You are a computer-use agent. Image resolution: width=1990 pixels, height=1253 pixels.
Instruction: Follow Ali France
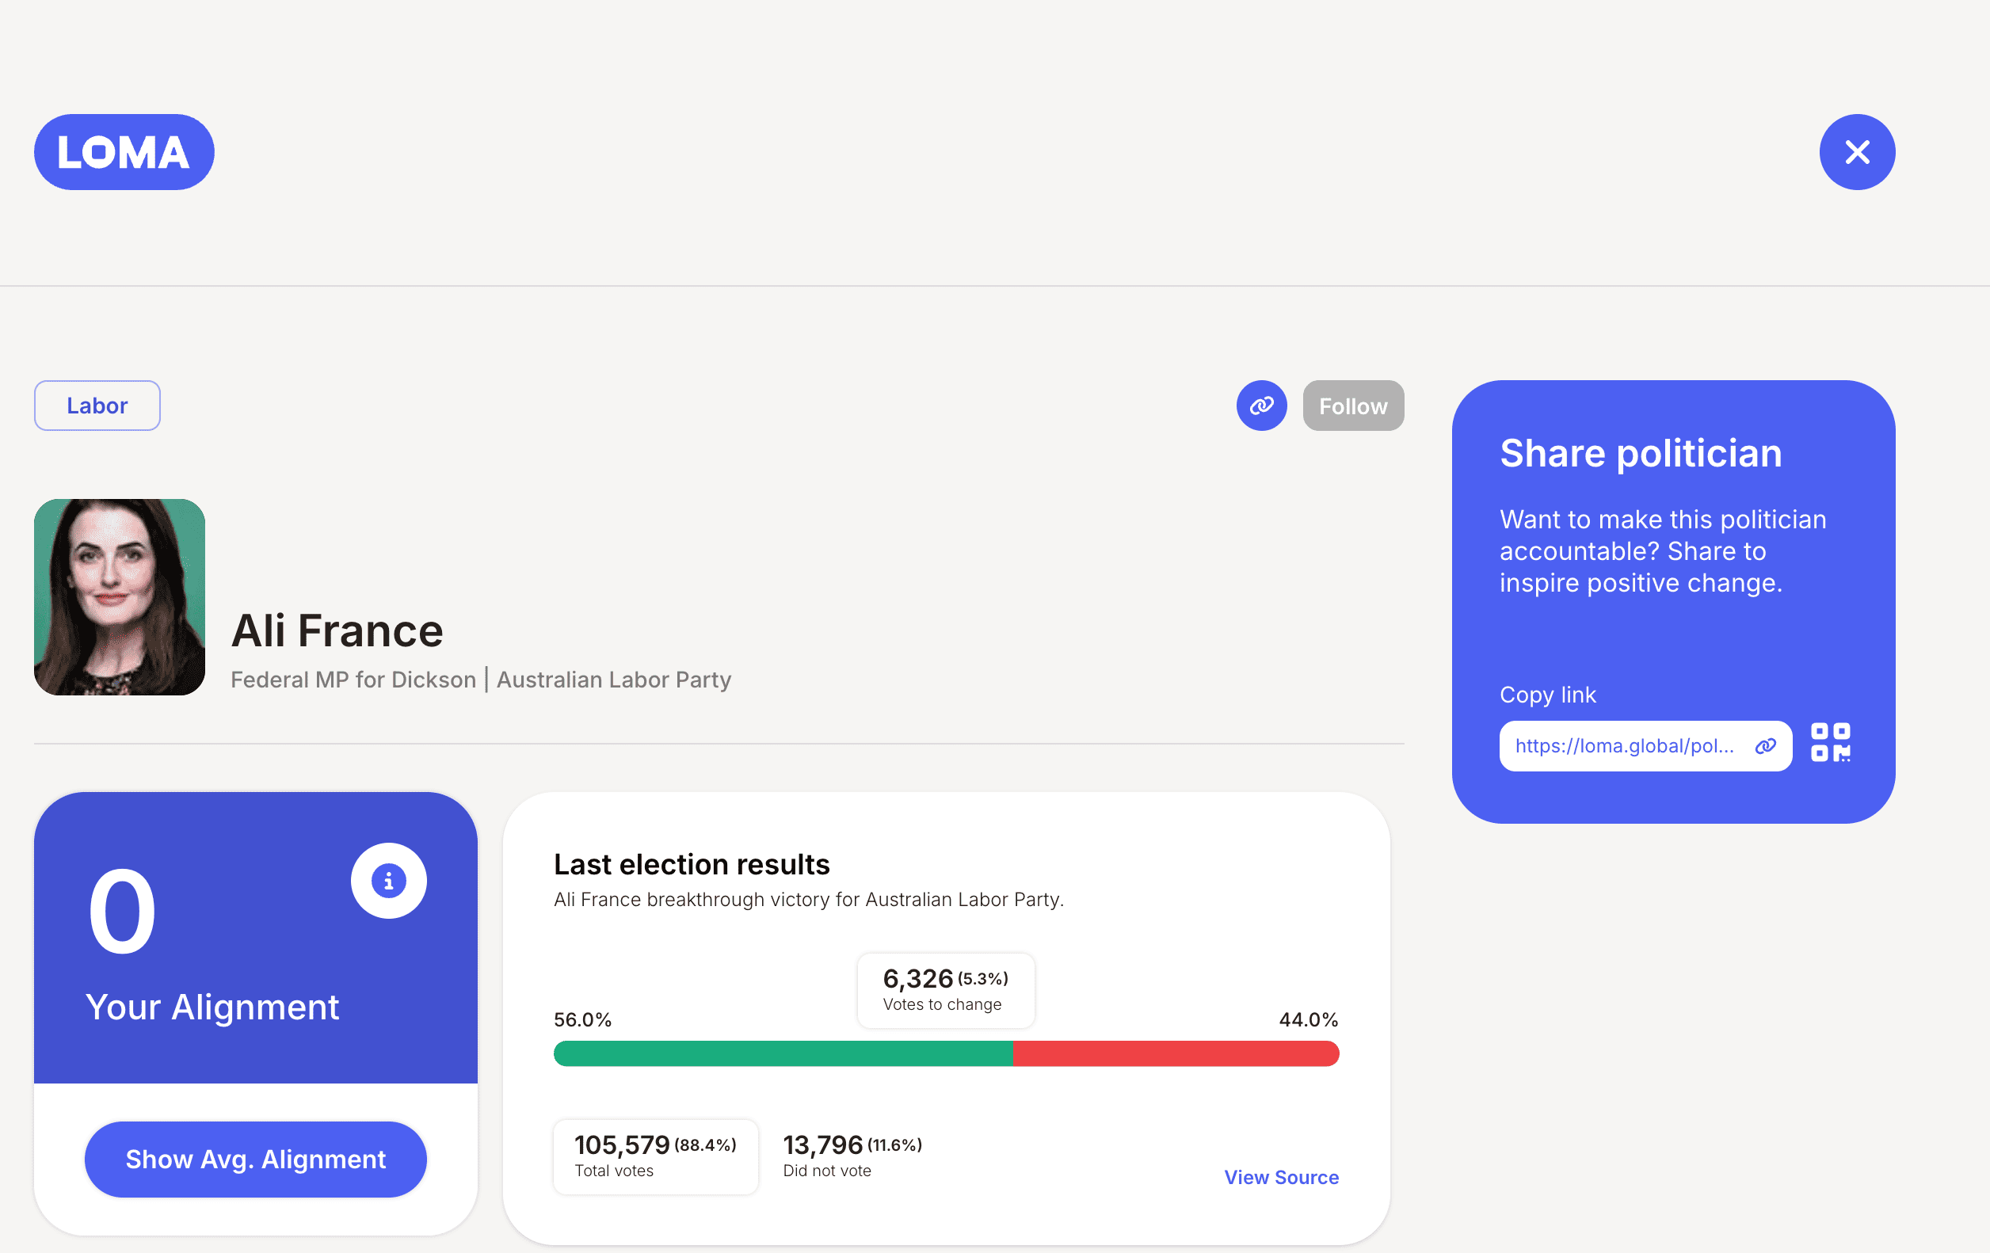coord(1352,406)
